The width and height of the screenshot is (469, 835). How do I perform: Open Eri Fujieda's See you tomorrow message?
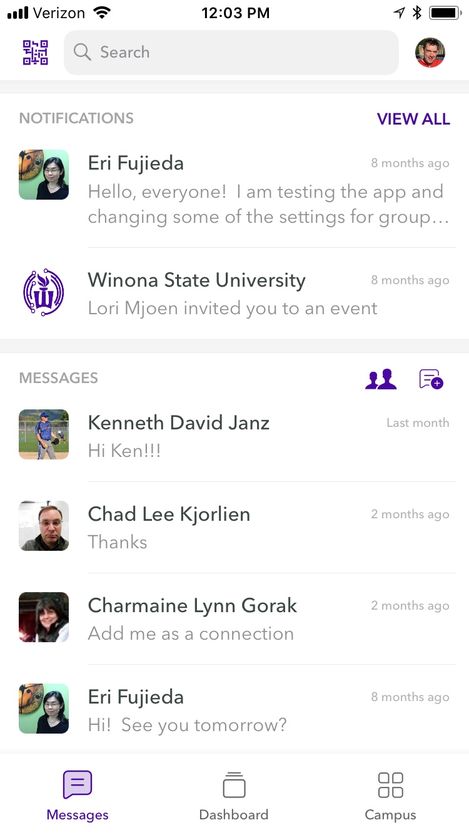coord(268,710)
